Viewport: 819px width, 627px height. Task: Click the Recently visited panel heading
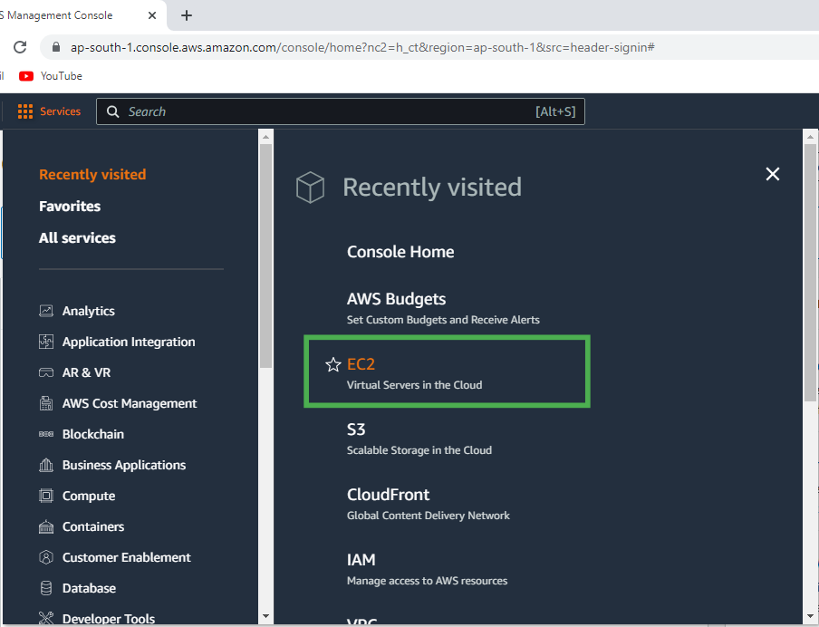pos(432,187)
